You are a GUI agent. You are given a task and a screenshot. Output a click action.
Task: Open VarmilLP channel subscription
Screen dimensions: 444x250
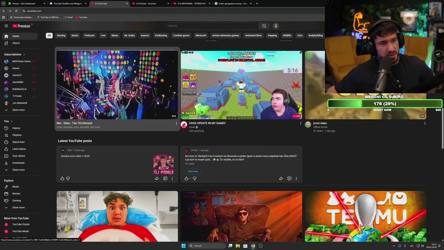click(19, 75)
